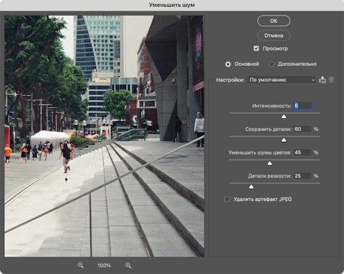Viewport: 344px width, 274px height.
Task: Click the Детали резкости value field
Action: 302,176
